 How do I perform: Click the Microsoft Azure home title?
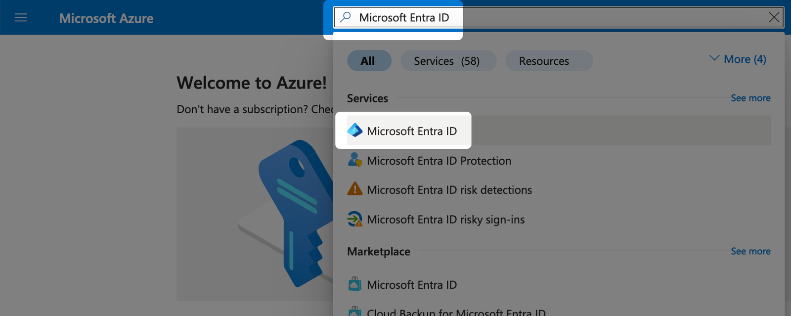[106, 18]
